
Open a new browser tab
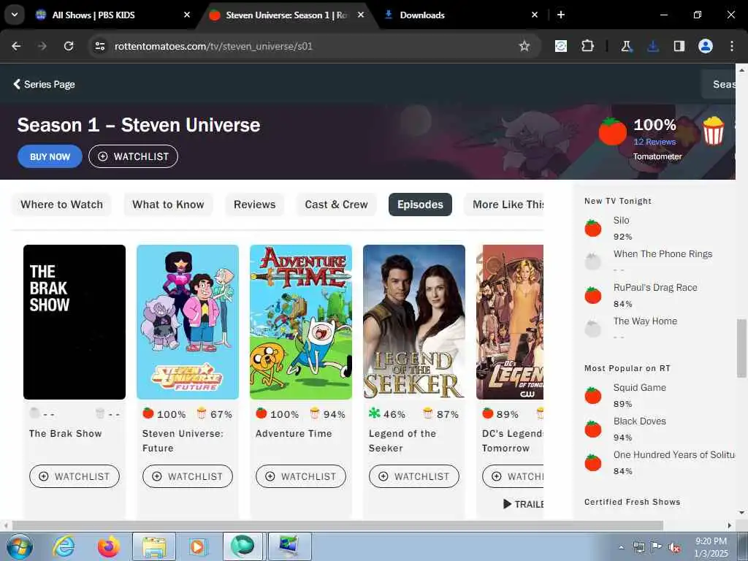pos(561,15)
